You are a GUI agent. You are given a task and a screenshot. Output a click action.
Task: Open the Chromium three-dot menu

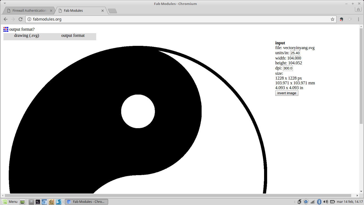coord(358,19)
